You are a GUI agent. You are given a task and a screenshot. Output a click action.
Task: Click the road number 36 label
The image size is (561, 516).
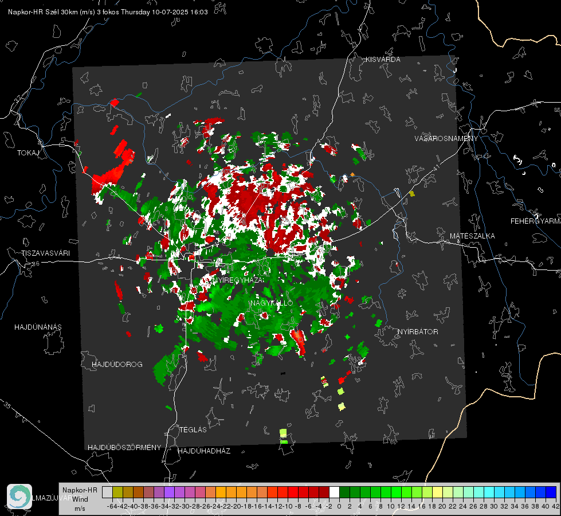point(36,264)
